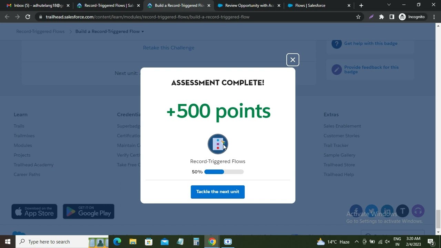Click Provide feedback for this badge

coord(371,70)
